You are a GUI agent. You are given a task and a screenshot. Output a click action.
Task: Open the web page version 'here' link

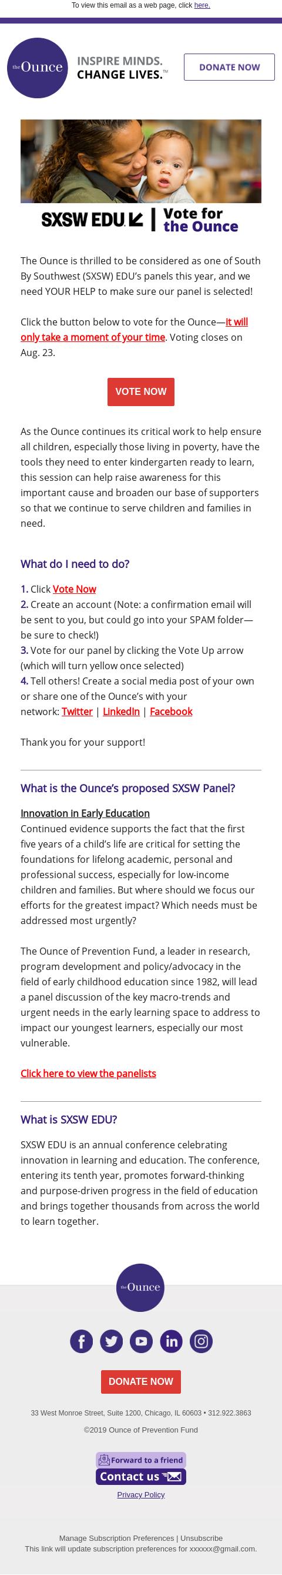[202, 5]
